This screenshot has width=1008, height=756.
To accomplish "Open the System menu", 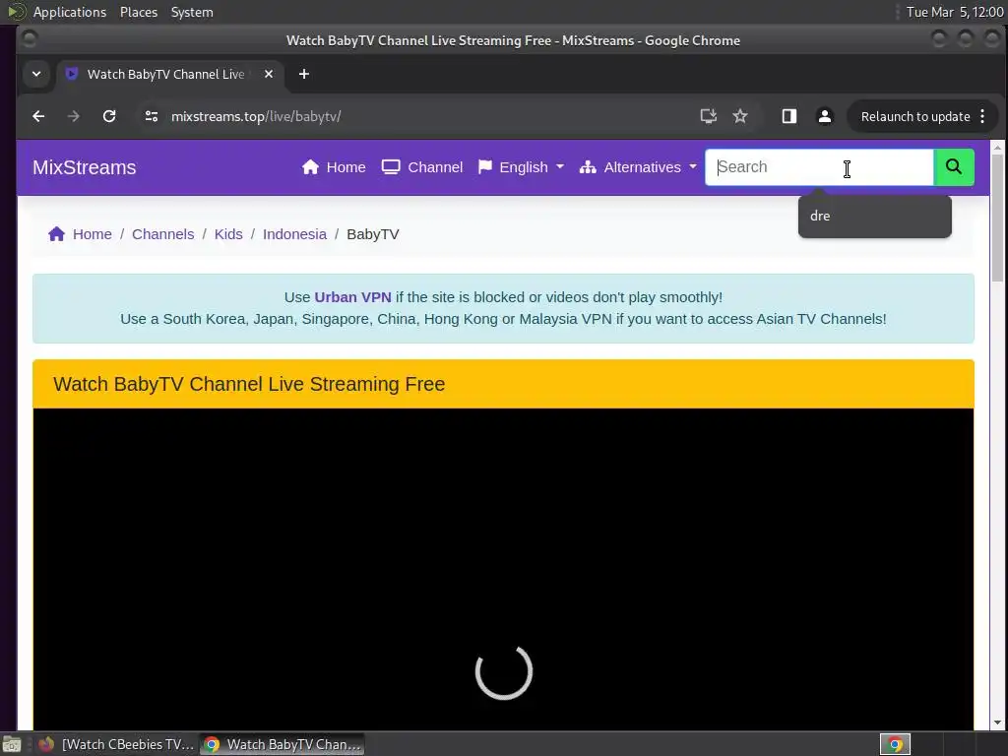I will coord(192,12).
